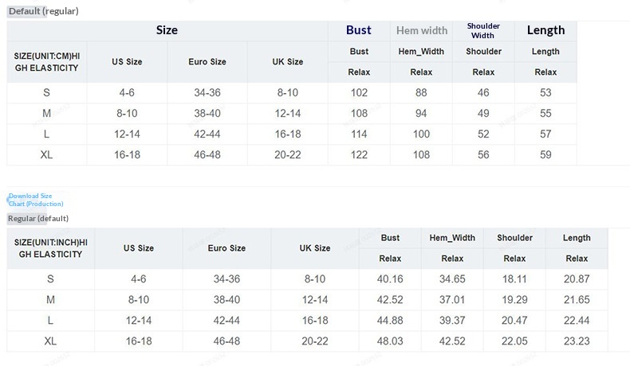Select the XL bust value 122

359,154
